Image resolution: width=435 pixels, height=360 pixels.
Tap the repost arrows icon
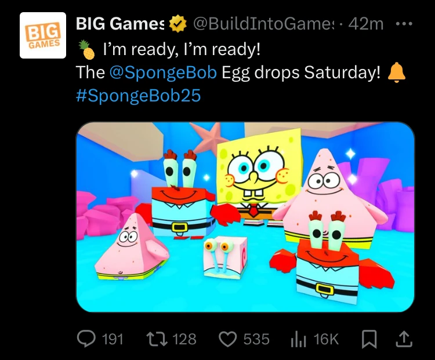tap(155, 339)
